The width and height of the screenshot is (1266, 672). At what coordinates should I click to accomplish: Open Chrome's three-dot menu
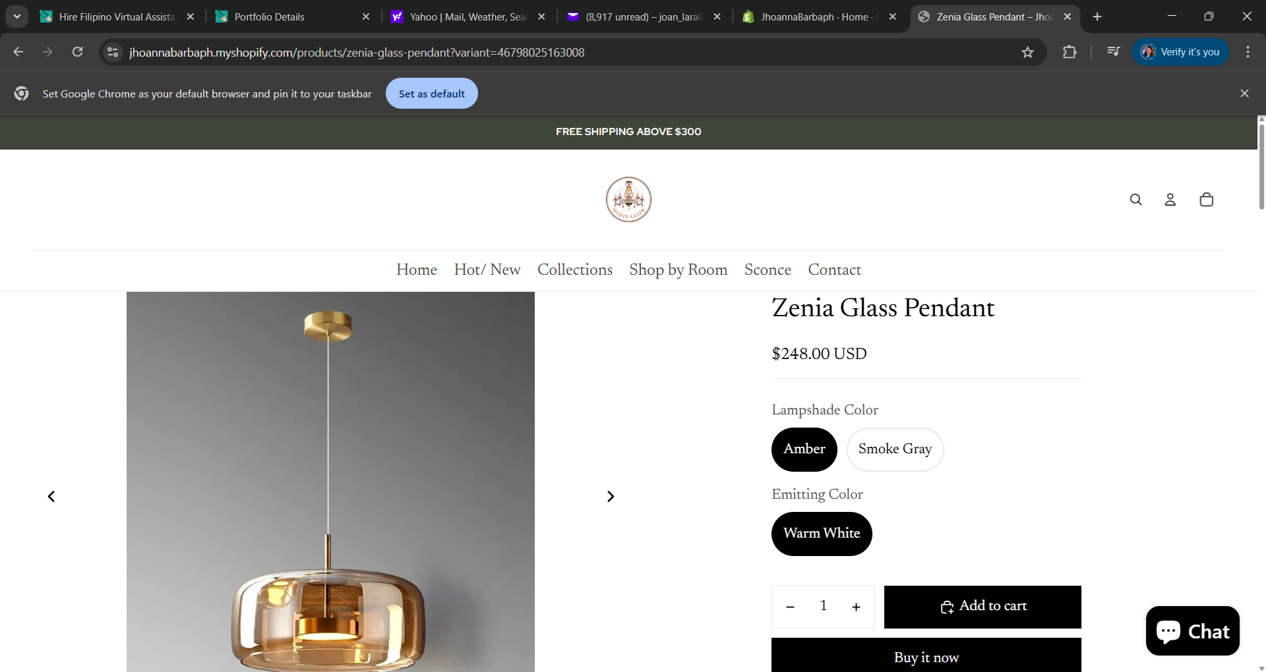coord(1248,52)
